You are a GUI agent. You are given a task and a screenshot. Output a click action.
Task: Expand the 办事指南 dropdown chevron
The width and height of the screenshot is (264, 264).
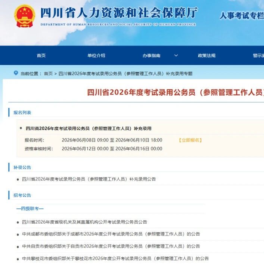point(176,55)
